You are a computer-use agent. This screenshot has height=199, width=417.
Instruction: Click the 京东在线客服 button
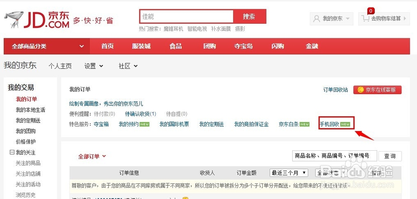click(377, 90)
